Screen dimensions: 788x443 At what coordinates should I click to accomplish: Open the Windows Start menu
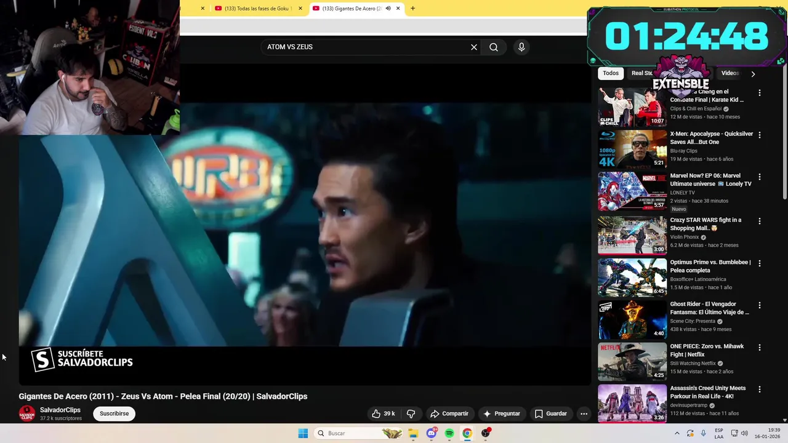303,433
